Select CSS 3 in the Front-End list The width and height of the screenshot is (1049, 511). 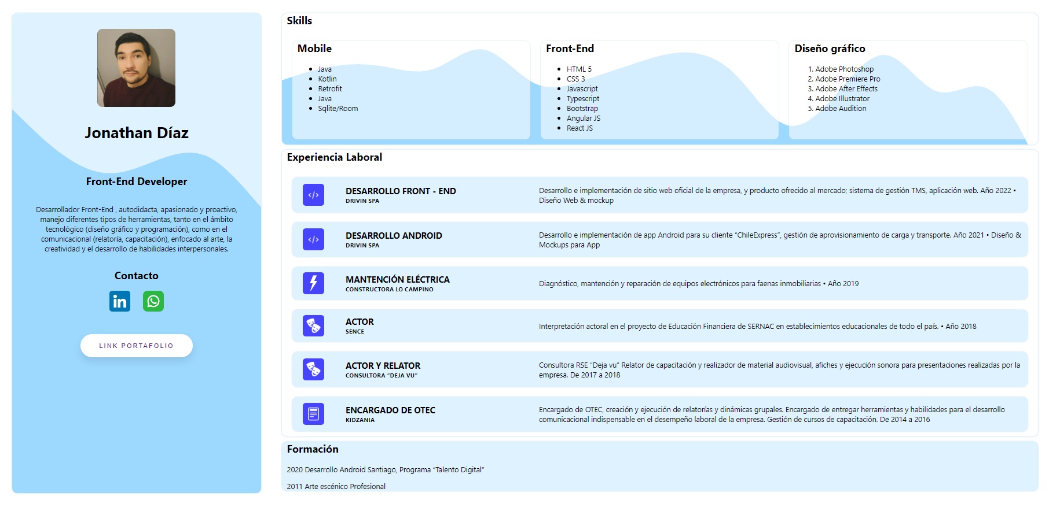[575, 79]
